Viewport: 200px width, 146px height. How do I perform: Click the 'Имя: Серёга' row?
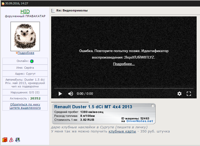(x=25, y=68)
